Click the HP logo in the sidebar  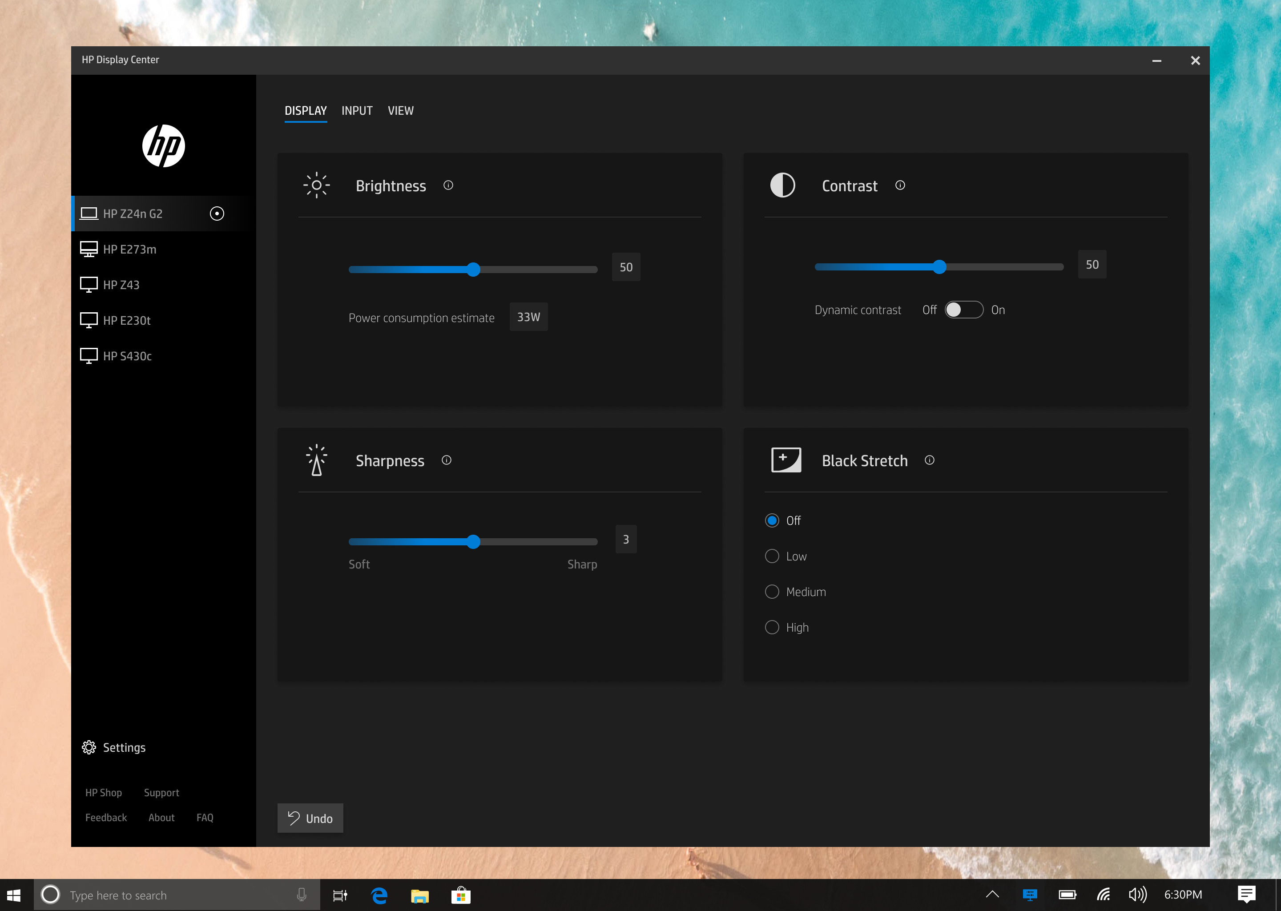[x=163, y=146]
